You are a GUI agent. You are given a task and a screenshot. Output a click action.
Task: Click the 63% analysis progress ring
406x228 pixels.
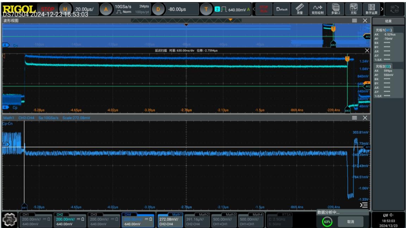click(327, 222)
